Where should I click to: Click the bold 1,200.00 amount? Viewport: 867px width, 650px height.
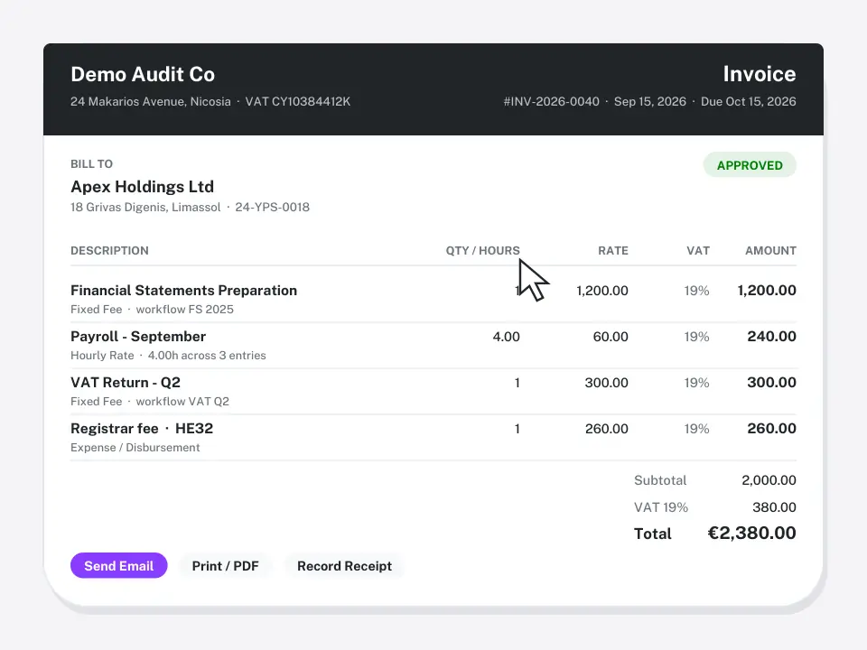(767, 291)
